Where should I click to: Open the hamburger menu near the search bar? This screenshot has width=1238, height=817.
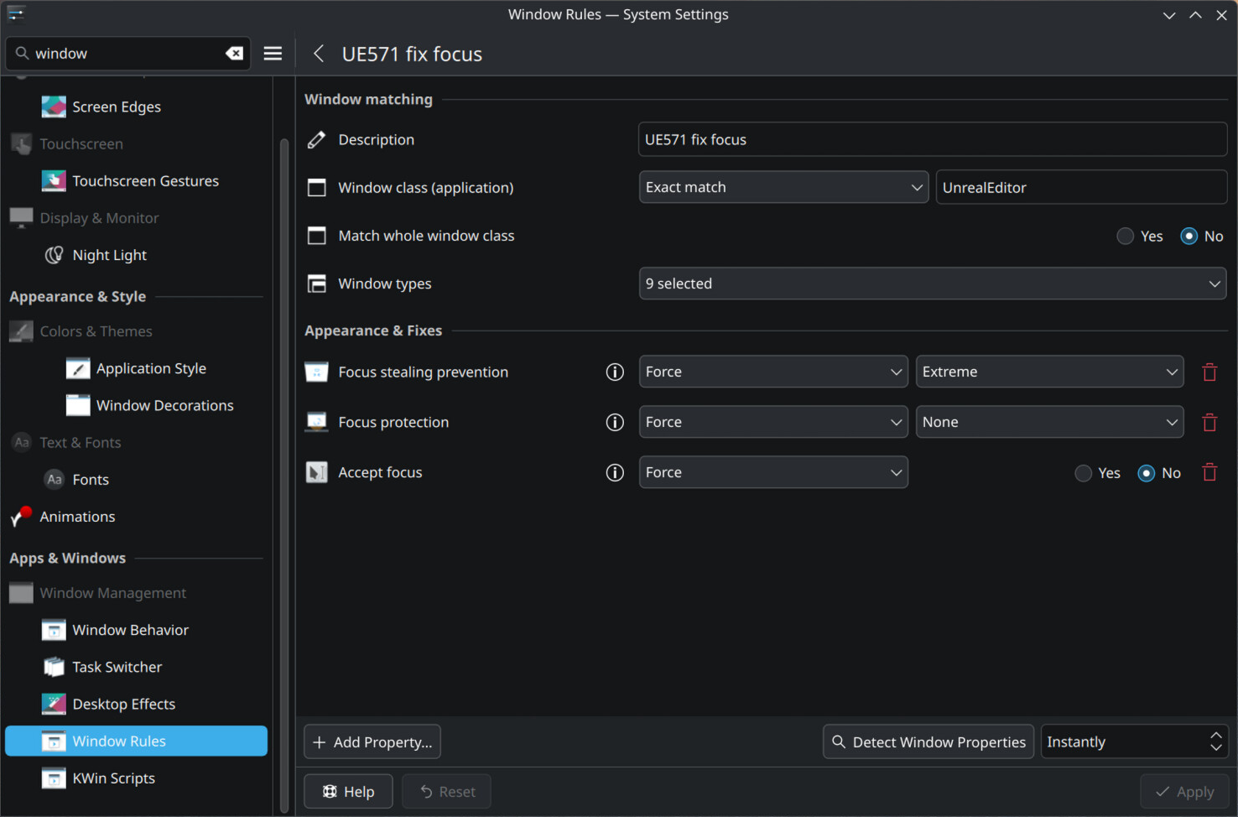[x=273, y=53]
